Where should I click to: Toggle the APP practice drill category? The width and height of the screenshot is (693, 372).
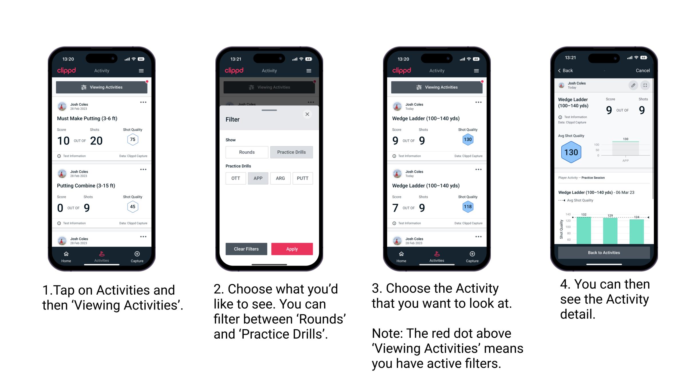(x=258, y=178)
